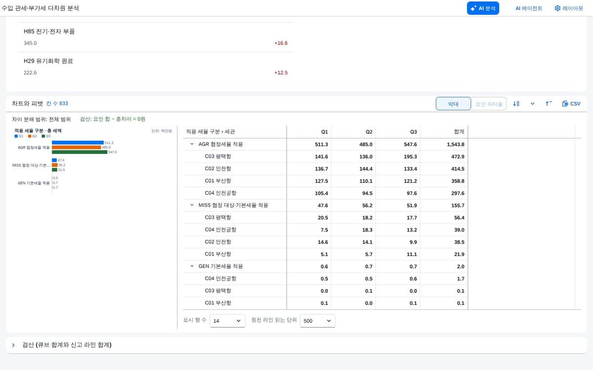Click the Q3 column header
593x370 pixels.
point(398,132)
